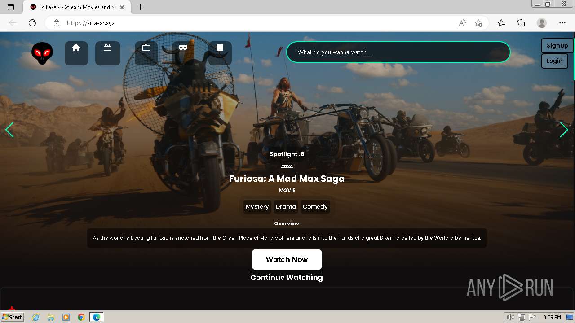Open the VR headset icon
This screenshot has height=323, width=575.
183,53
